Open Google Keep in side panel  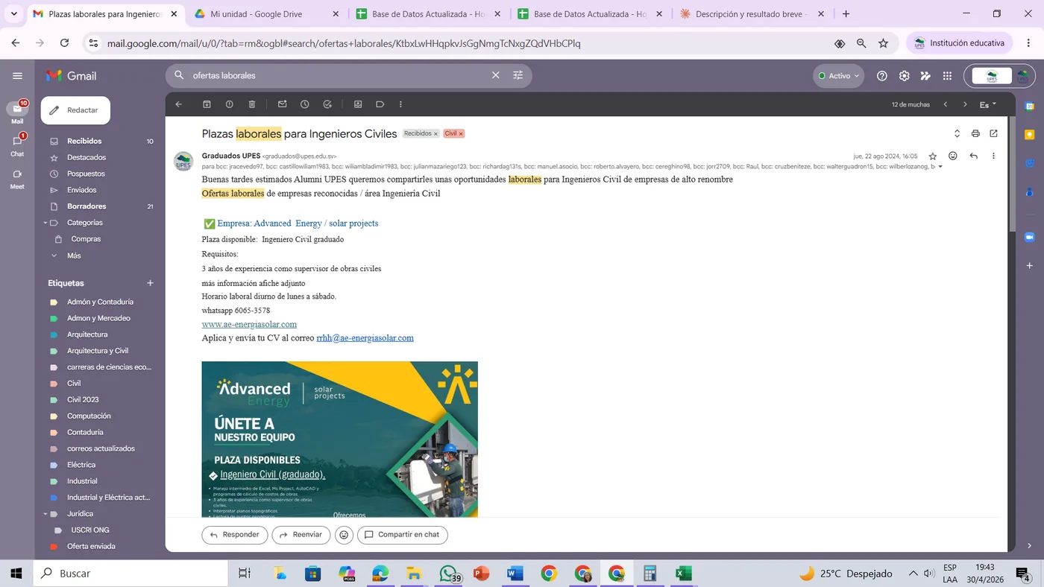1030,135
